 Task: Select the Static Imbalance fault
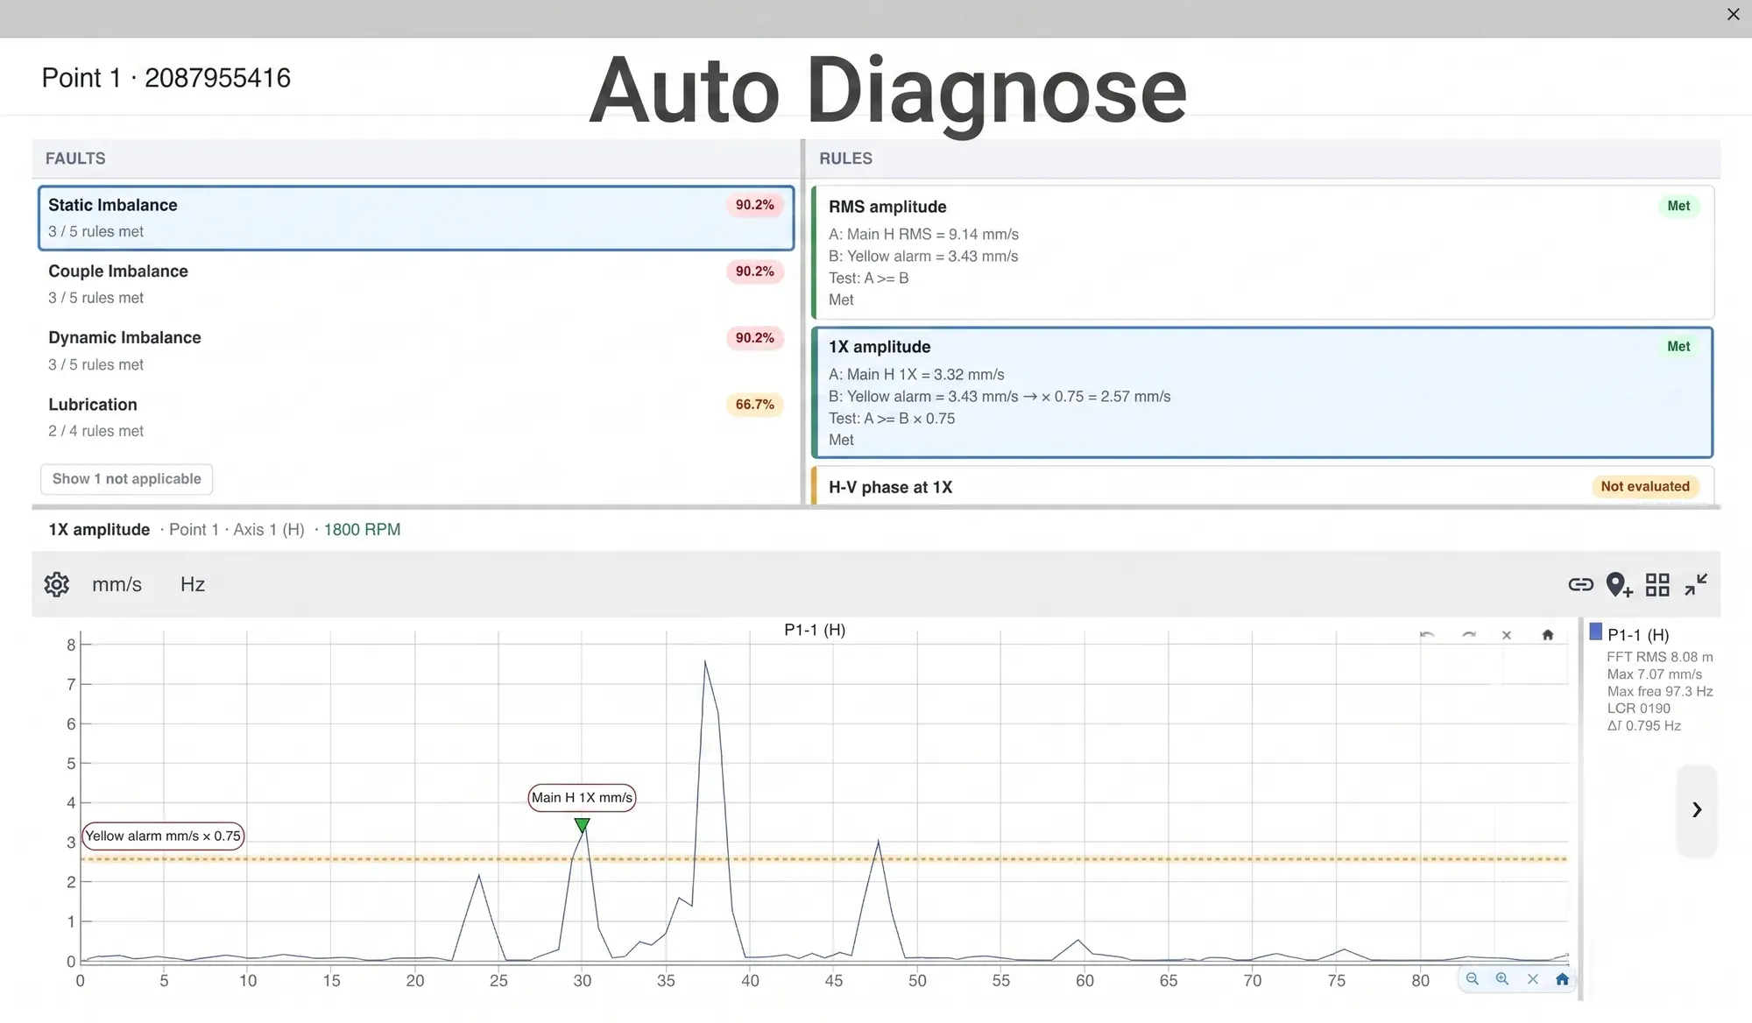click(x=416, y=218)
